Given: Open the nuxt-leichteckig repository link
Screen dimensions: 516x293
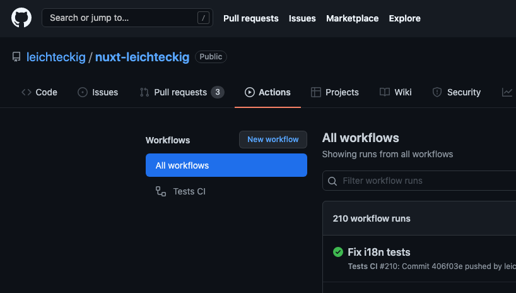Looking at the screenshot, I should [x=142, y=57].
